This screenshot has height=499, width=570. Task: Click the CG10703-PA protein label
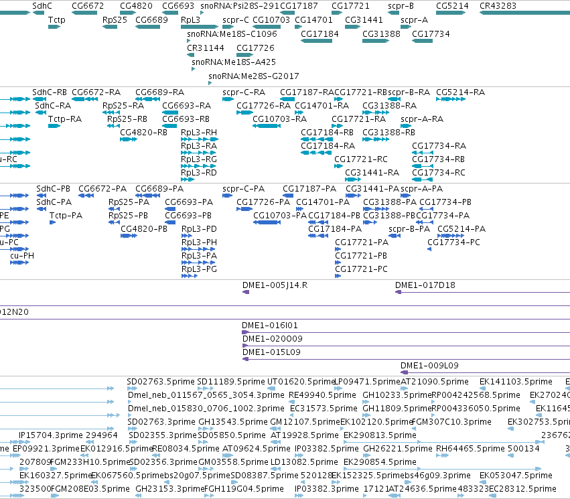280,216
